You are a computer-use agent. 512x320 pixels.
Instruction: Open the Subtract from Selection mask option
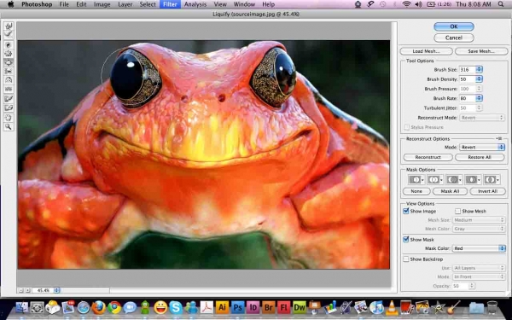click(x=454, y=179)
